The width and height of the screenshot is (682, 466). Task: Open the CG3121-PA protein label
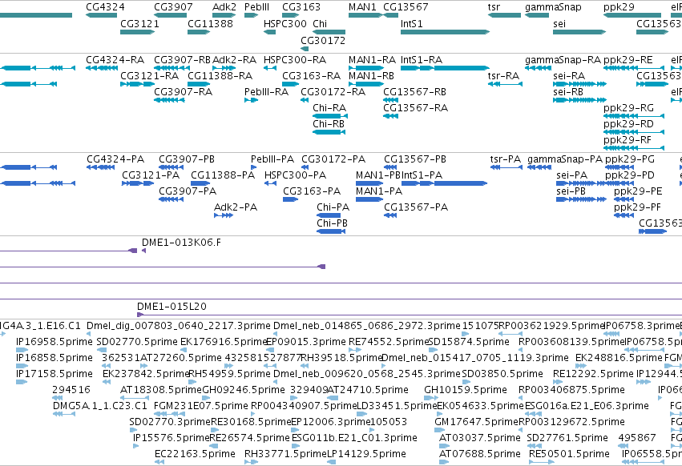tap(151, 175)
